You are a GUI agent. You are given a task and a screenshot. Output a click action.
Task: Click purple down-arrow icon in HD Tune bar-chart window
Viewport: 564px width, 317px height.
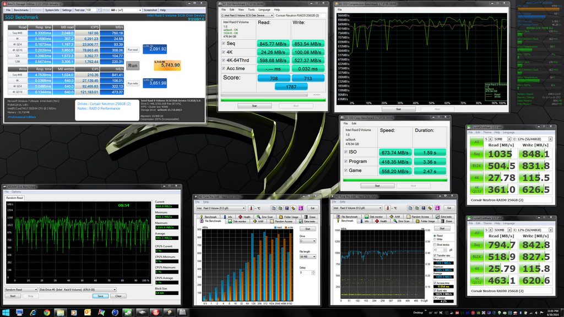tap(301, 208)
